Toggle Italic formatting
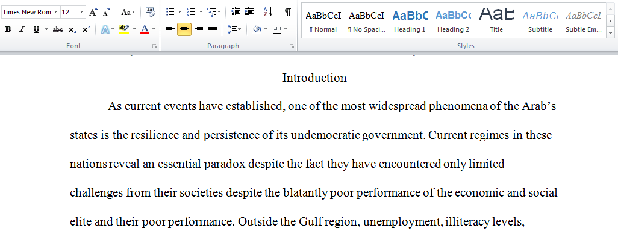Screen dimensions: 618x240 click(x=22, y=29)
